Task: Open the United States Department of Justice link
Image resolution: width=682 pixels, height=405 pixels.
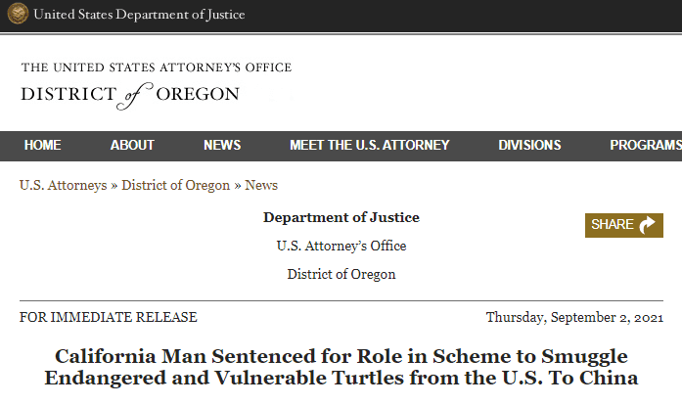Action: (139, 15)
